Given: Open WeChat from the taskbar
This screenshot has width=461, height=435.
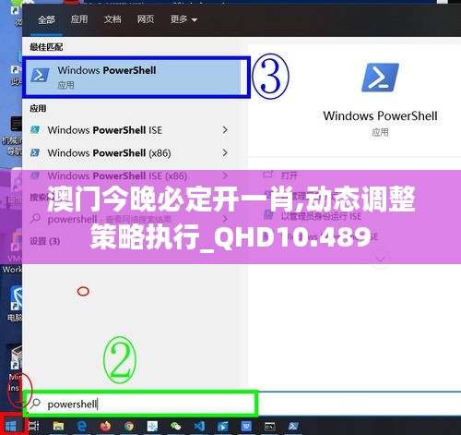Looking at the screenshot, I should click(x=176, y=427).
